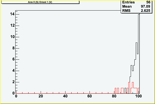The width and height of the screenshot is (155, 104).
Task: Click the red histogram peak near 92
Action: 129,88
